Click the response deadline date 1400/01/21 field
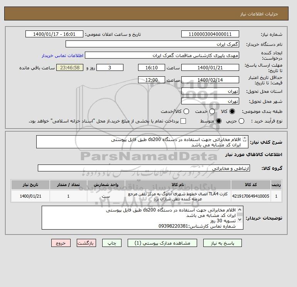The width and height of the screenshot is (297, 287). point(210,67)
